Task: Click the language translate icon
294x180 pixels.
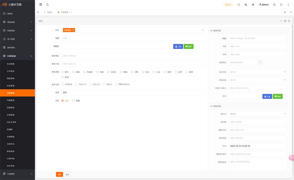Action: coord(246,5)
